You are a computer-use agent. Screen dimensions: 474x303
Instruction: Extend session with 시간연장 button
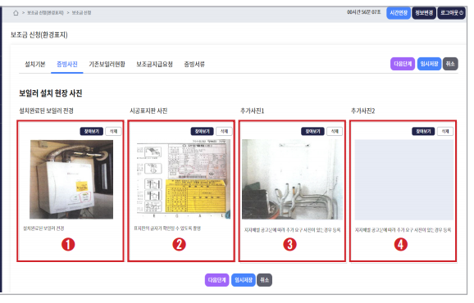(399, 13)
